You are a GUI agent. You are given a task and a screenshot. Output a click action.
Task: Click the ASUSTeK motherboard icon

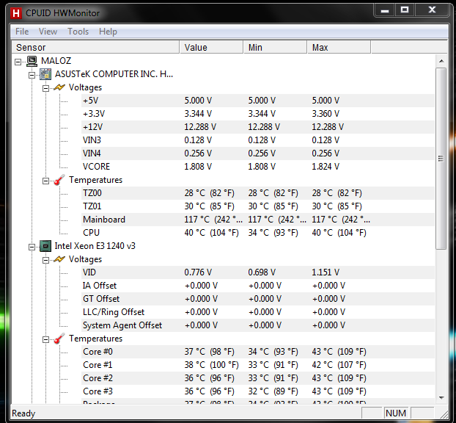pyautogui.click(x=45, y=74)
